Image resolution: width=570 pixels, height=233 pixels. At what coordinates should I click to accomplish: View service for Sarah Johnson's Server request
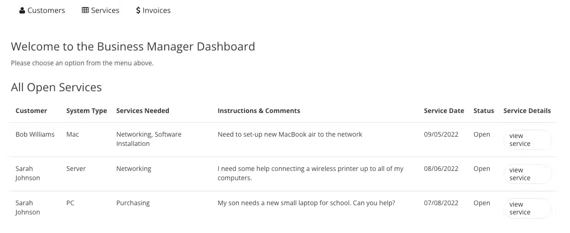[527, 174]
